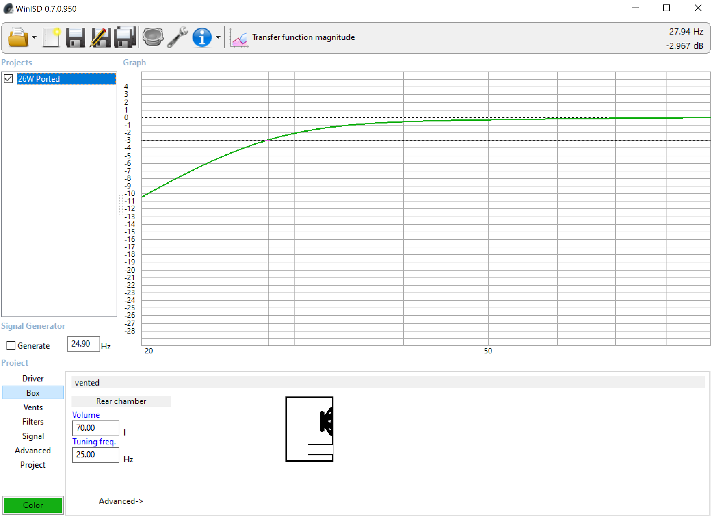Click the Rear chamber header
The image size is (713, 519).
tap(121, 401)
